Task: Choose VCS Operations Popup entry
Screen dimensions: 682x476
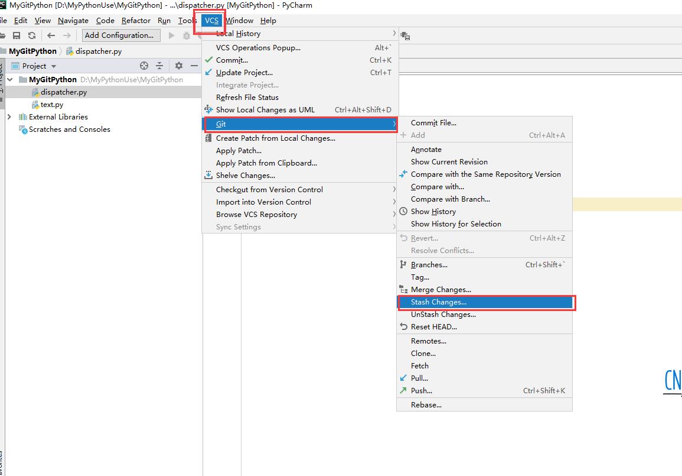Action: (x=300, y=48)
